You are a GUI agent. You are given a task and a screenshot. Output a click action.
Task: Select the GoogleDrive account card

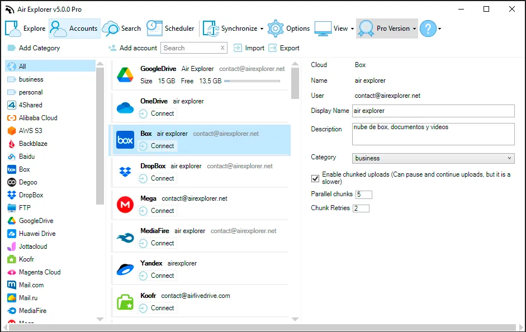pyautogui.click(x=200, y=75)
